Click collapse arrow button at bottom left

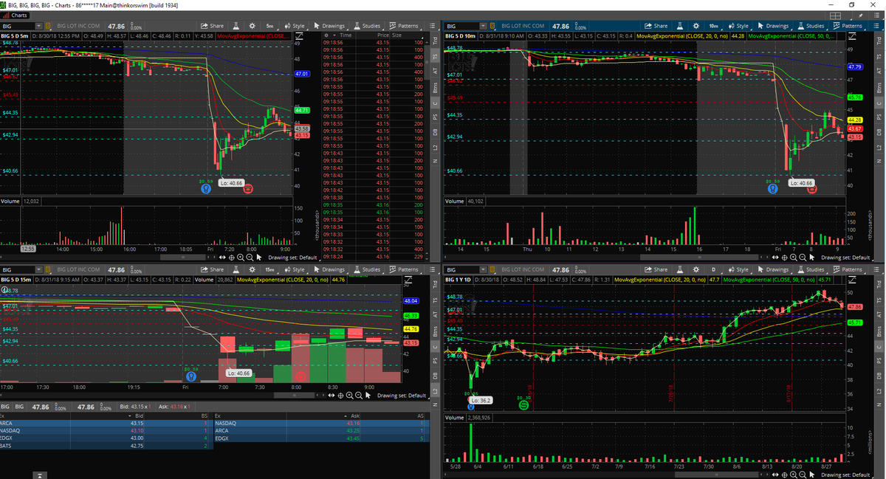click(x=40, y=475)
